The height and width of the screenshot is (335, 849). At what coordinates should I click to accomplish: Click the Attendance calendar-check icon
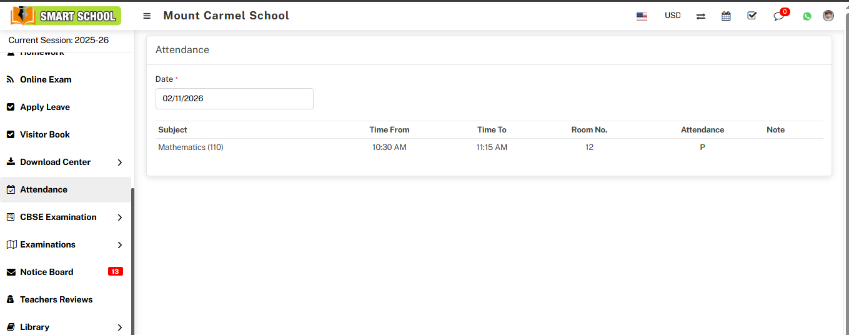click(x=11, y=189)
